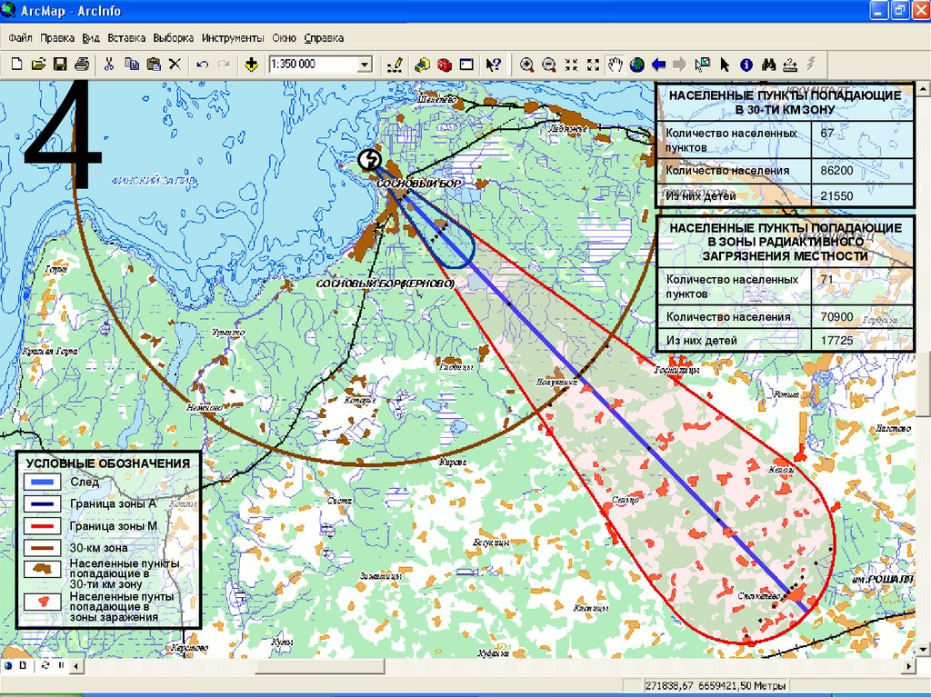Expand the map scale dropdown
The height and width of the screenshot is (697, 931).
pyautogui.click(x=365, y=65)
